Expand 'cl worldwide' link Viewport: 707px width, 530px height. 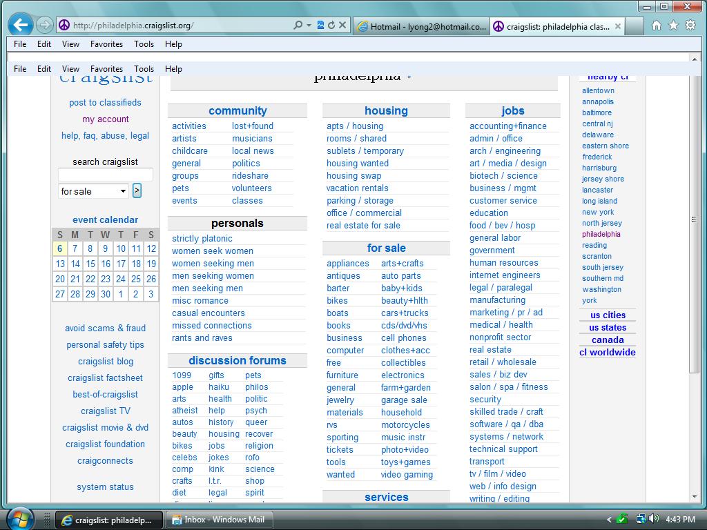click(608, 353)
